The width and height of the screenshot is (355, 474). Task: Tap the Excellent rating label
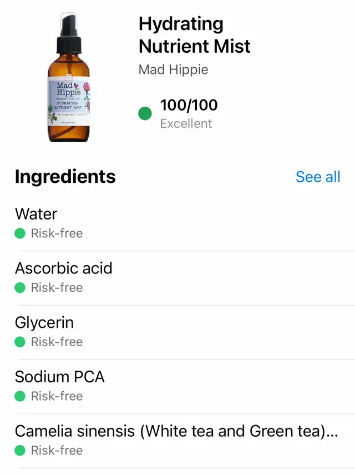tap(186, 123)
